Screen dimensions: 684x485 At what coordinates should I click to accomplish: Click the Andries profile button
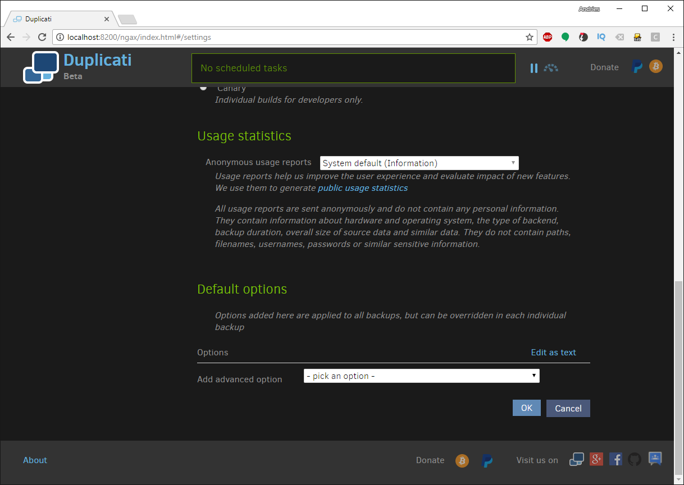[589, 9]
